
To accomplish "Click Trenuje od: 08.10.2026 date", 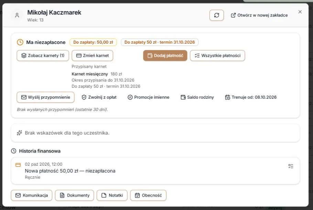I will [251, 97].
